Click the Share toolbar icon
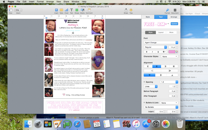The image size is (208, 130). click(126, 10)
